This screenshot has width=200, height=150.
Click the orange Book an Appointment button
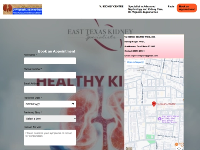[x=187, y=8]
